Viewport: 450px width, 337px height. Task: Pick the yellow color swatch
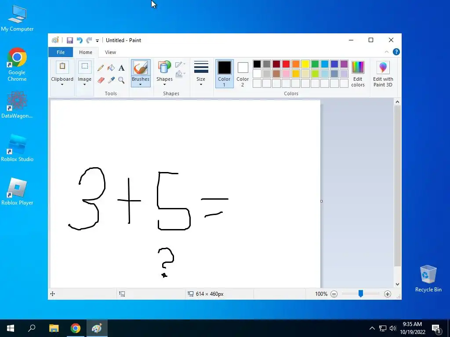click(305, 64)
